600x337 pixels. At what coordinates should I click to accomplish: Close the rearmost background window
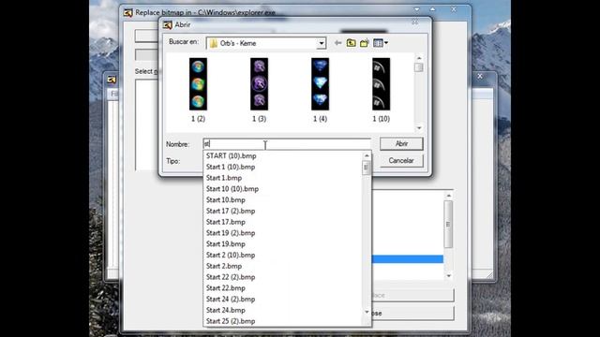coord(480,77)
